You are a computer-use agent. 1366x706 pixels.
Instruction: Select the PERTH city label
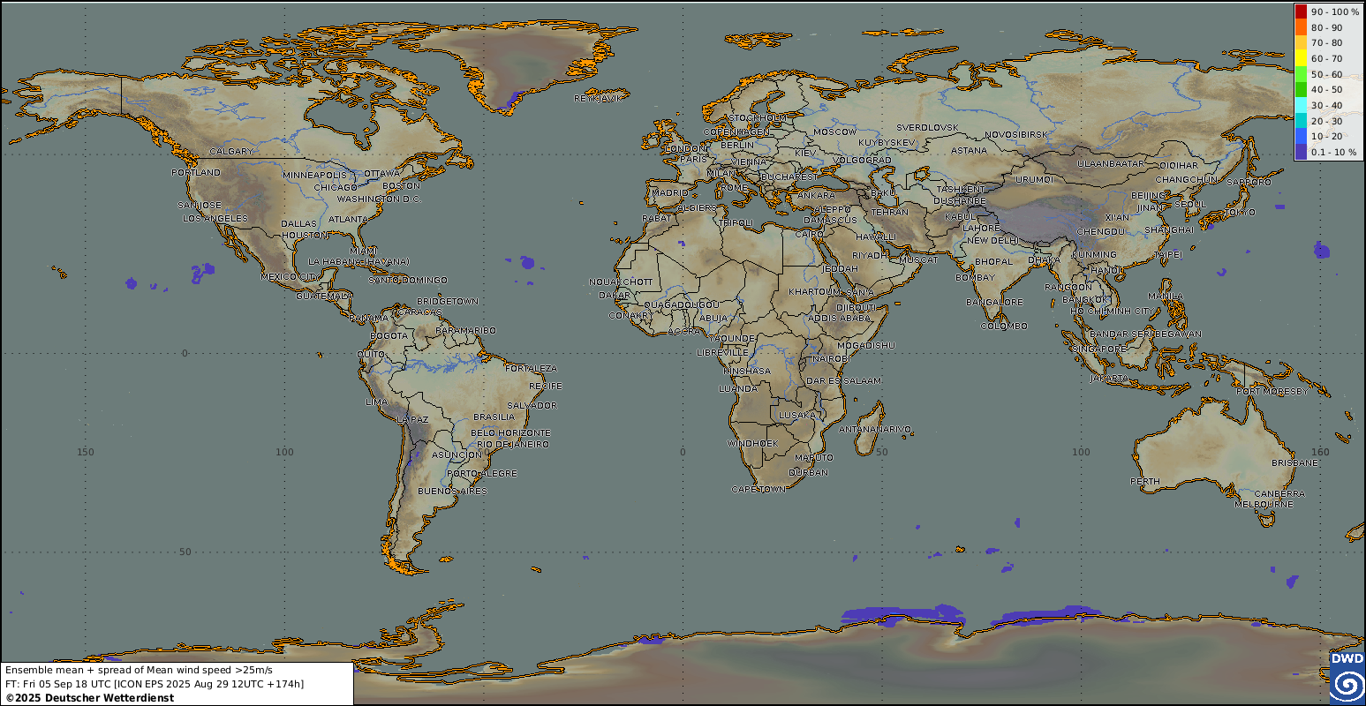click(x=1145, y=481)
